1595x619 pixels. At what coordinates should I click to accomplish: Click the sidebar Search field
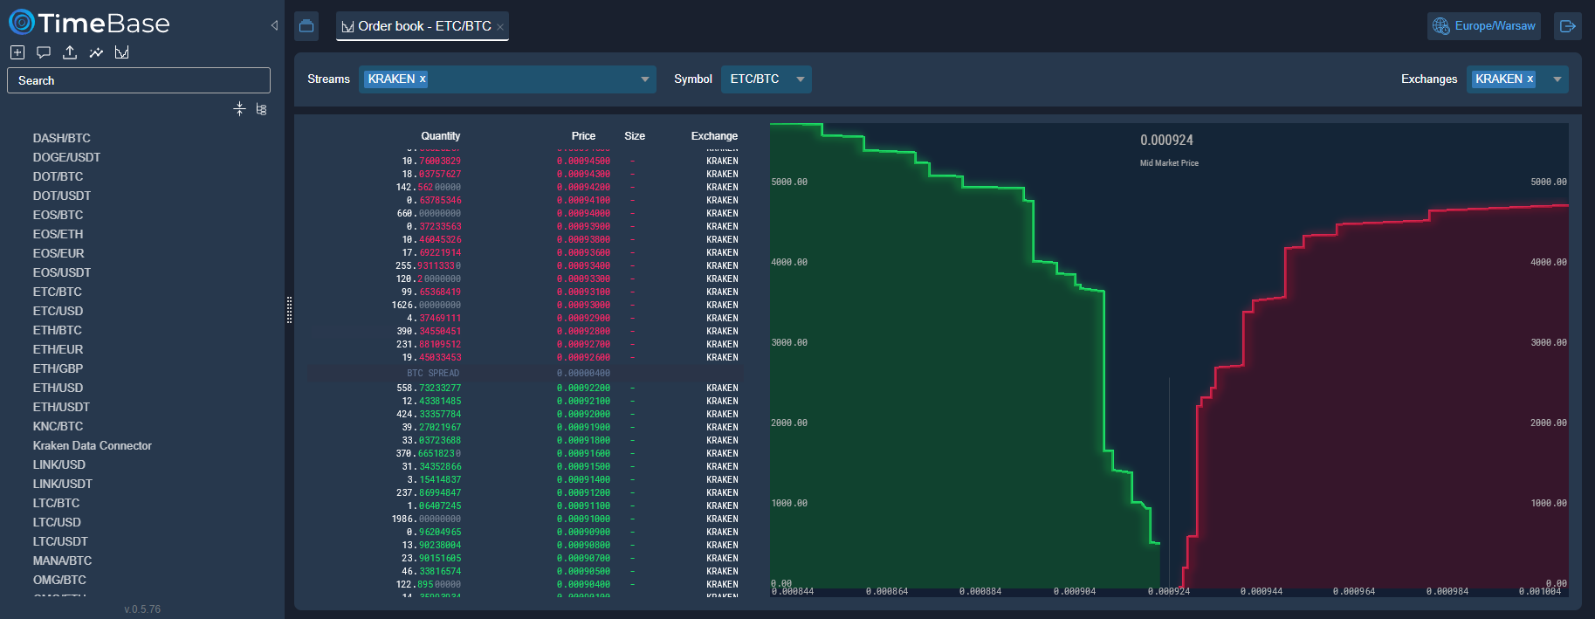click(139, 80)
